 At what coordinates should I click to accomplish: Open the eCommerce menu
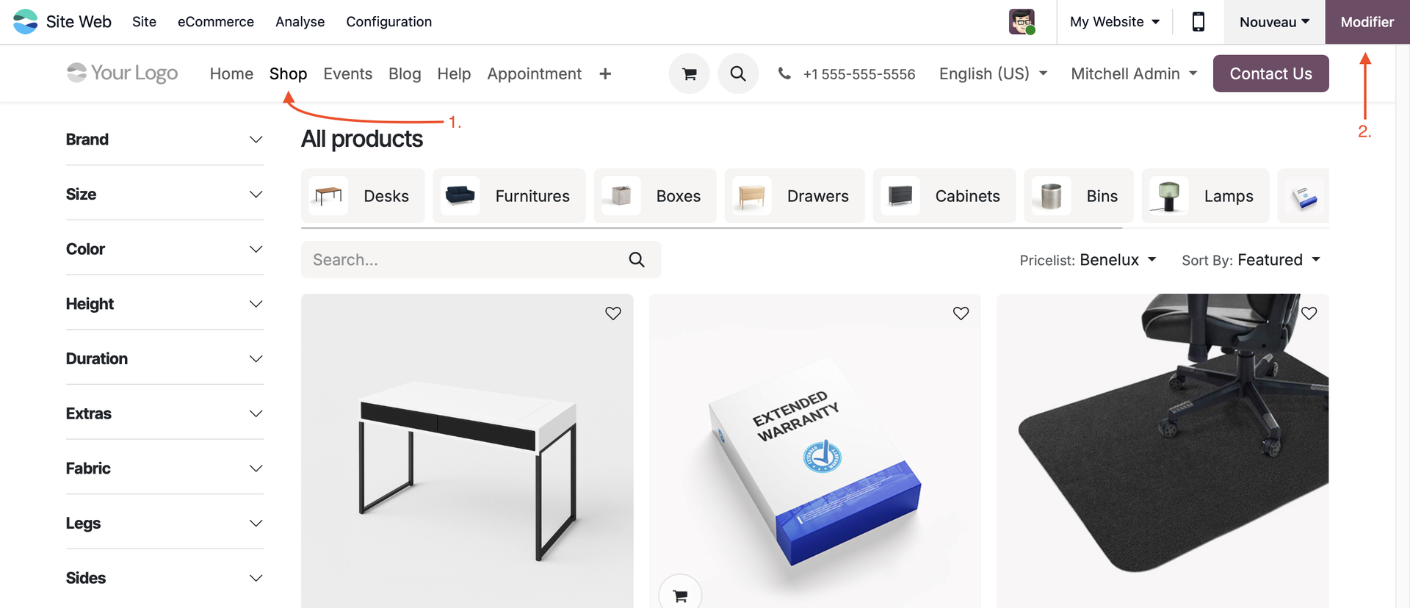pyautogui.click(x=216, y=22)
